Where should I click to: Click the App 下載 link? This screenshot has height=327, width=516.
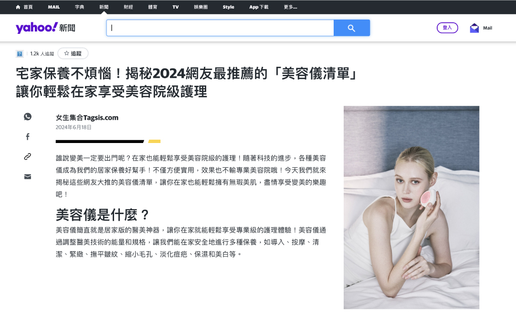pyautogui.click(x=259, y=7)
